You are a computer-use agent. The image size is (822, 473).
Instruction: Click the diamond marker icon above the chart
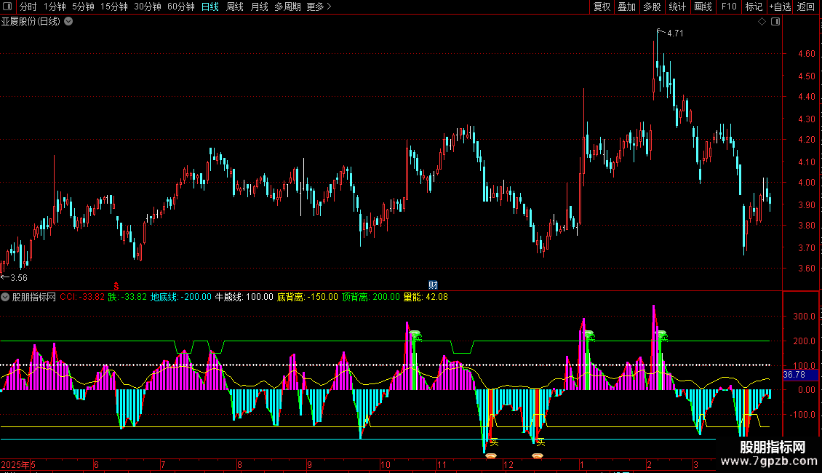tap(762, 22)
